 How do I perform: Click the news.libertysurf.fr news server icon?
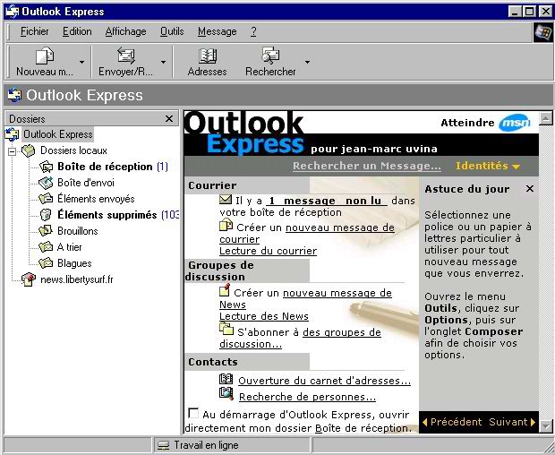click(29, 279)
